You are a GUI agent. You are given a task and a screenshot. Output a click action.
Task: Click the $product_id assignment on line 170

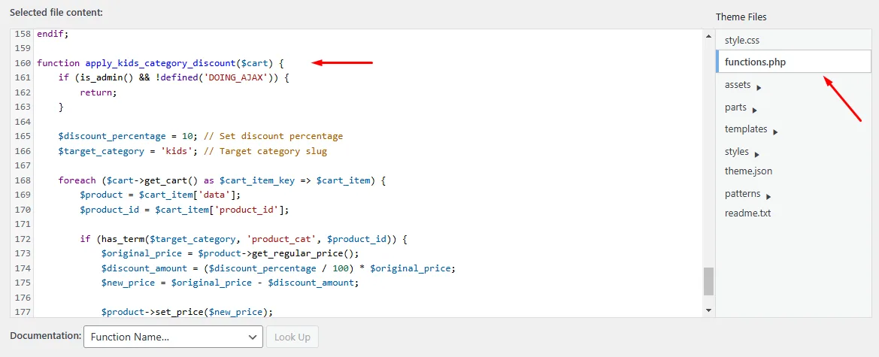pyautogui.click(x=184, y=210)
